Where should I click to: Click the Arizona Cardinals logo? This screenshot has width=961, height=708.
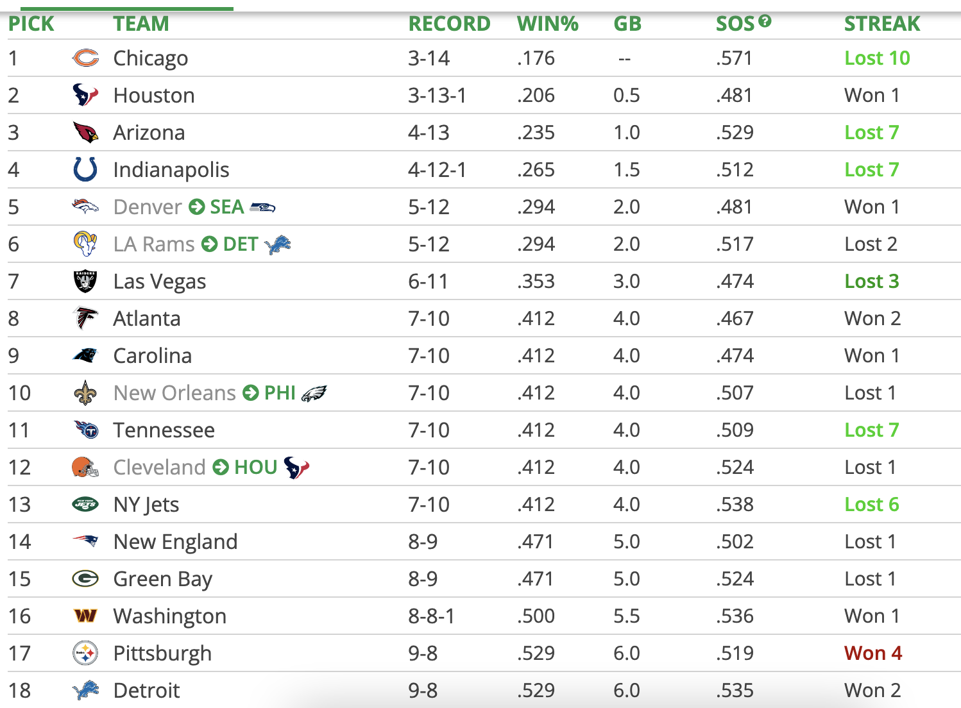(85, 133)
